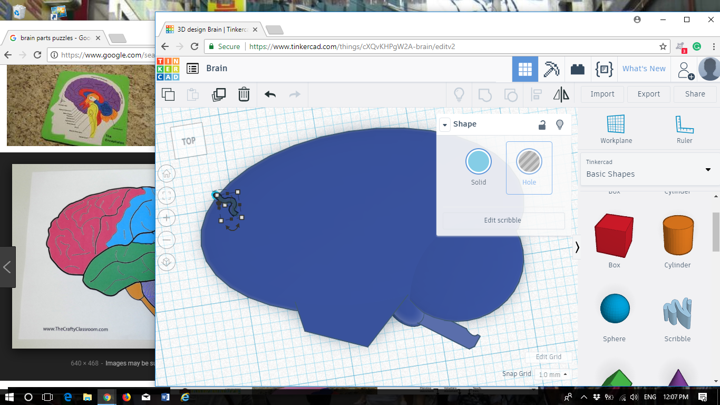Undo the last action
This screenshot has height=405, width=720.
270,94
